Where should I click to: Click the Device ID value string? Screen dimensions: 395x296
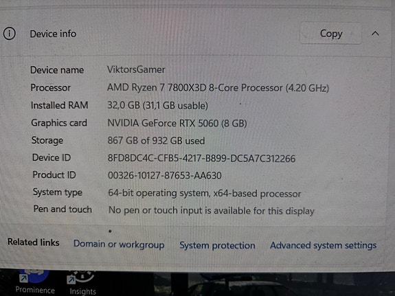tap(201, 159)
